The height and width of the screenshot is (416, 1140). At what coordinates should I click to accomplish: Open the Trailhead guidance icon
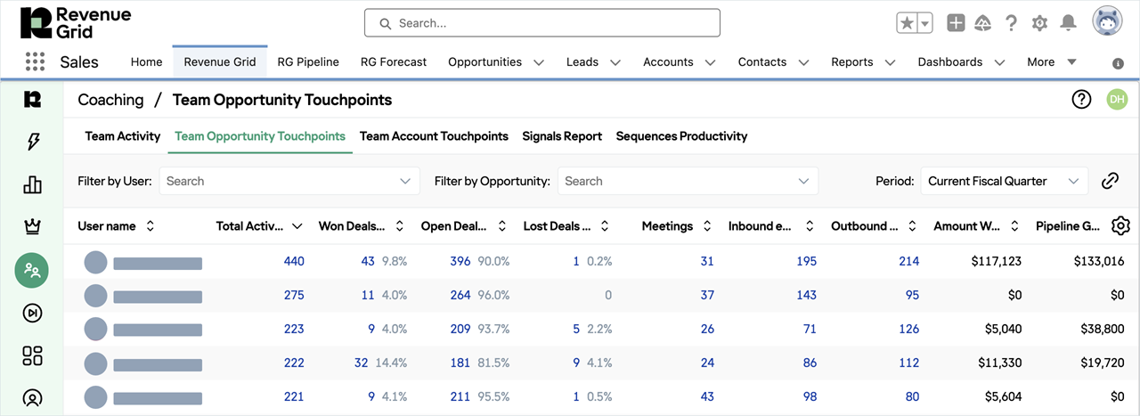coord(983,23)
